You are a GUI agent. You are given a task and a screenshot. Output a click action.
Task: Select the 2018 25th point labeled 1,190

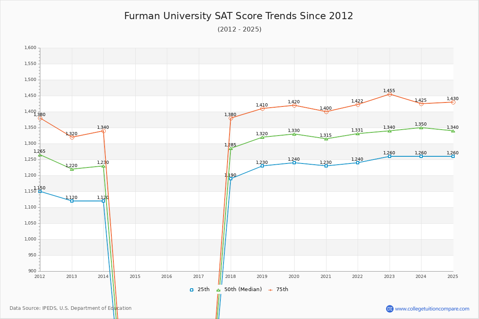click(x=231, y=179)
